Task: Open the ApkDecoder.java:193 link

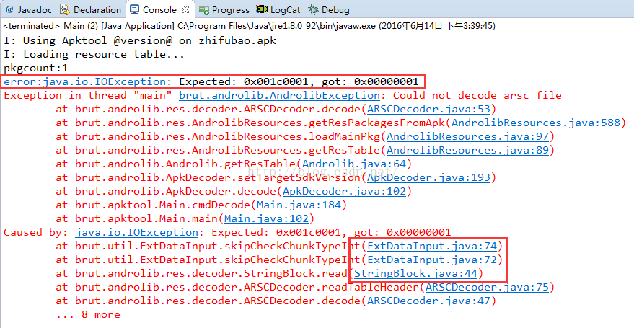Action: click(428, 178)
